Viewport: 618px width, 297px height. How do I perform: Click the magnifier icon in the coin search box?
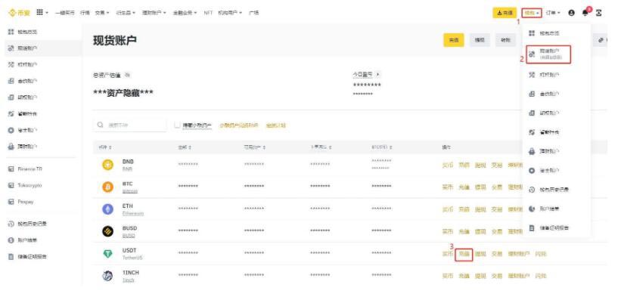pyautogui.click(x=100, y=125)
